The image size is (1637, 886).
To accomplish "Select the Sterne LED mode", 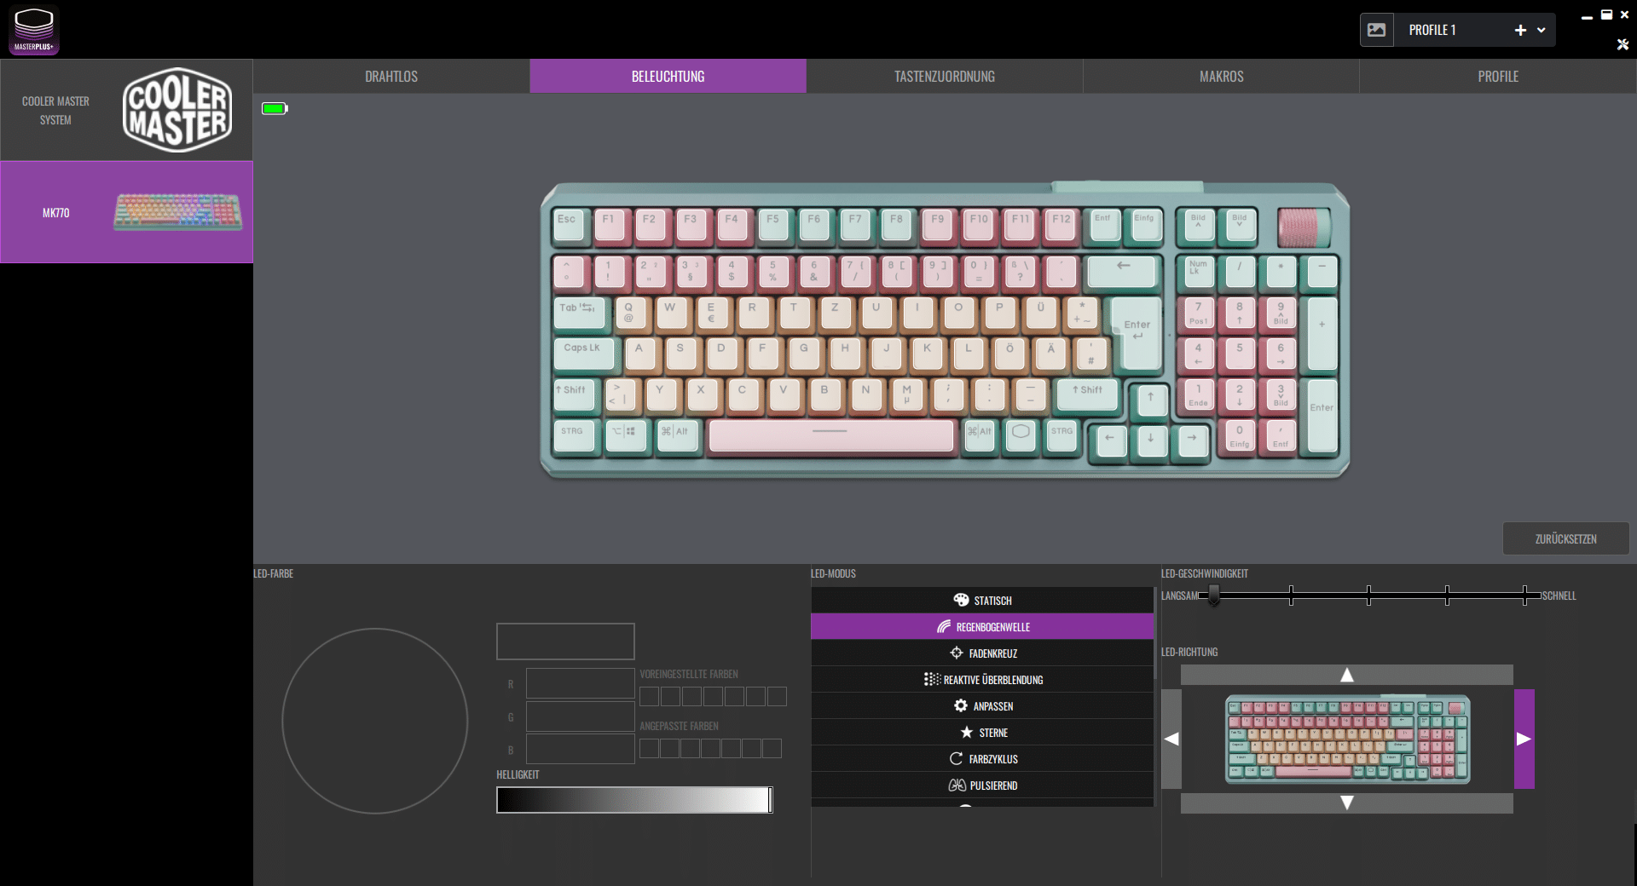I will pyautogui.click(x=982, y=733).
